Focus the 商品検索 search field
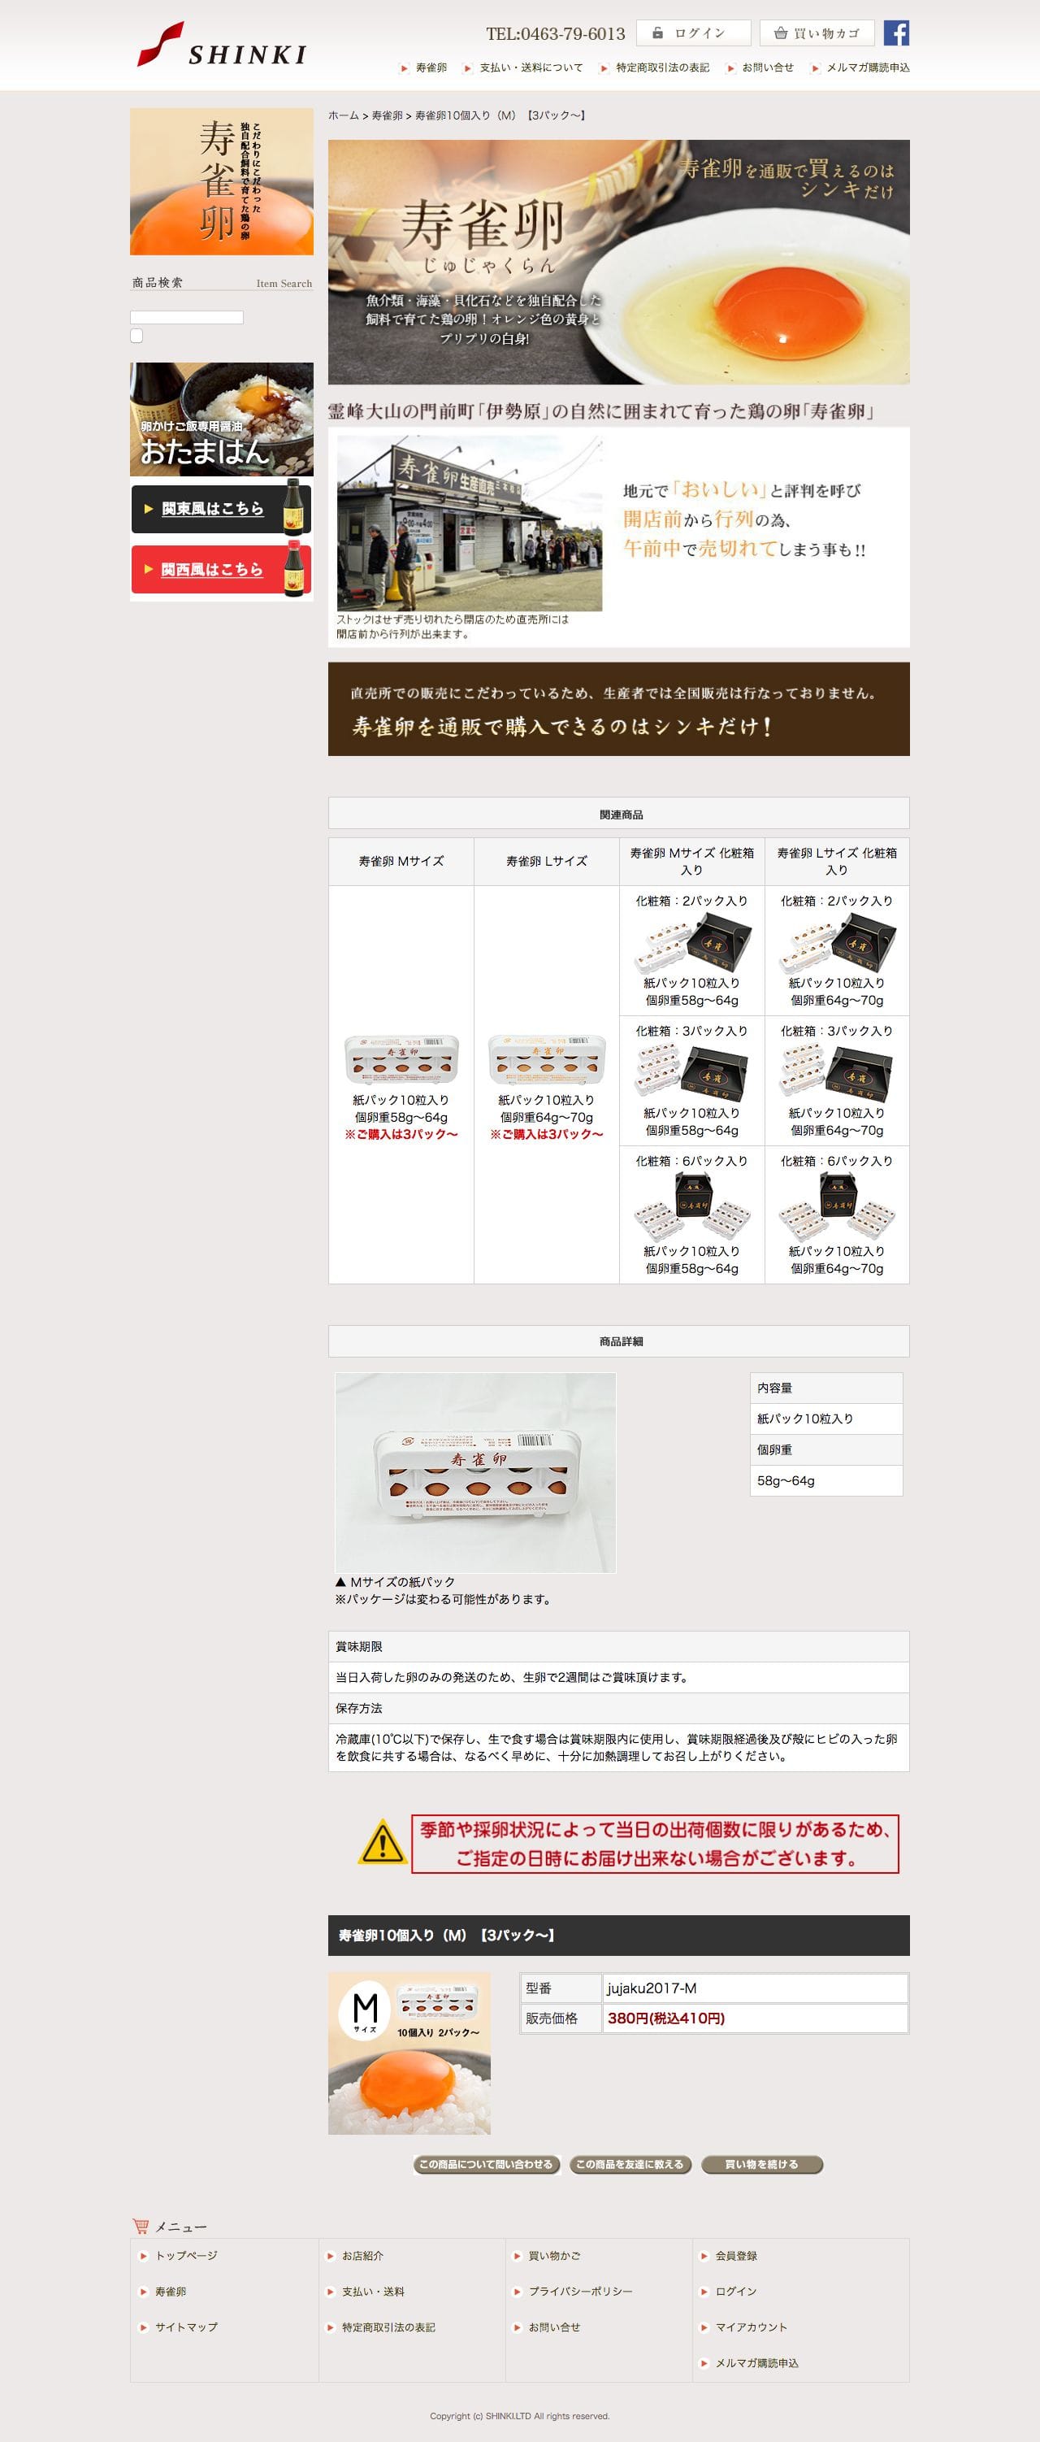Image resolution: width=1040 pixels, height=2442 pixels. tap(187, 318)
